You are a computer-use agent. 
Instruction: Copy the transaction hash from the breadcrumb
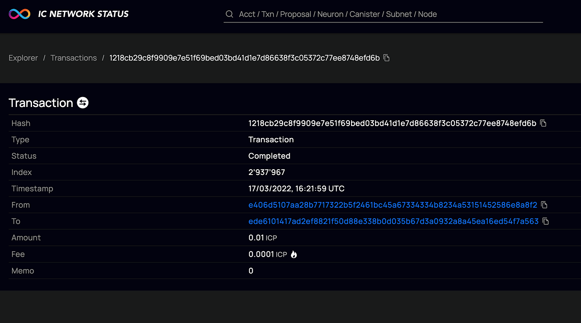coord(386,58)
